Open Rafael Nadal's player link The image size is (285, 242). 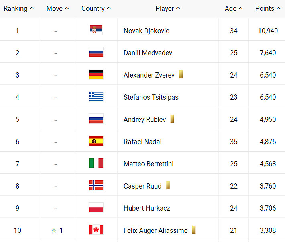[x=142, y=142]
